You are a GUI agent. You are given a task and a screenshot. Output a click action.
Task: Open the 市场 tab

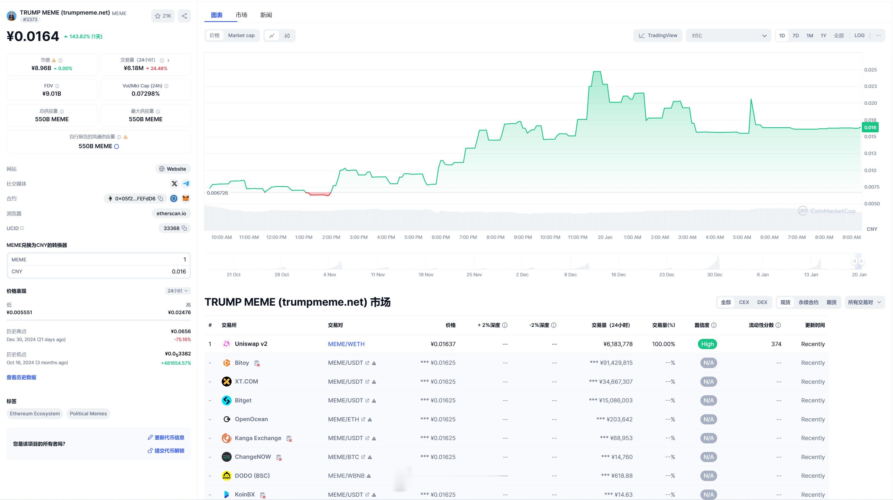tap(241, 15)
